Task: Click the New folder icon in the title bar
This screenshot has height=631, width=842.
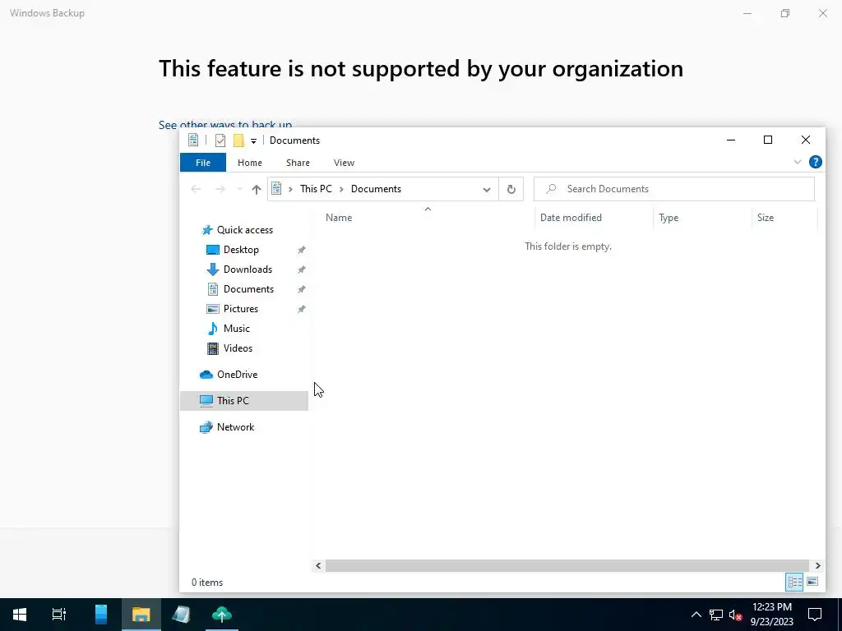Action: [x=239, y=140]
